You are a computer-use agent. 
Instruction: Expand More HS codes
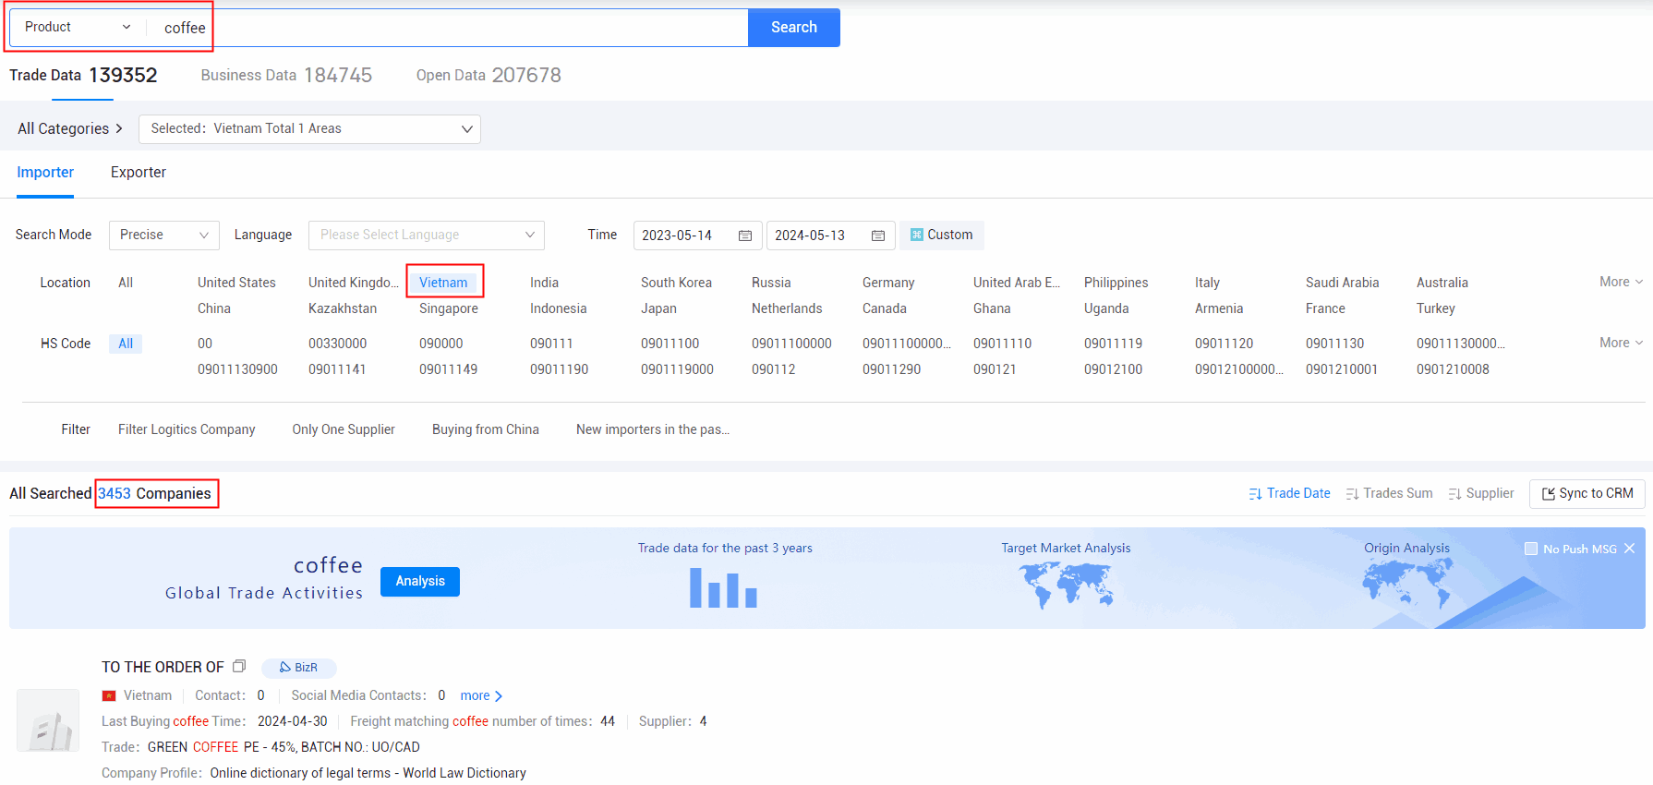tap(1621, 343)
